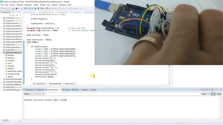
Task: Open the Source menu
Action: (12, 5)
